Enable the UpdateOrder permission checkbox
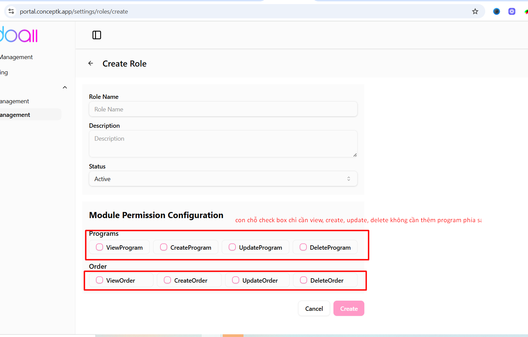The width and height of the screenshot is (528, 337). pos(236,280)
